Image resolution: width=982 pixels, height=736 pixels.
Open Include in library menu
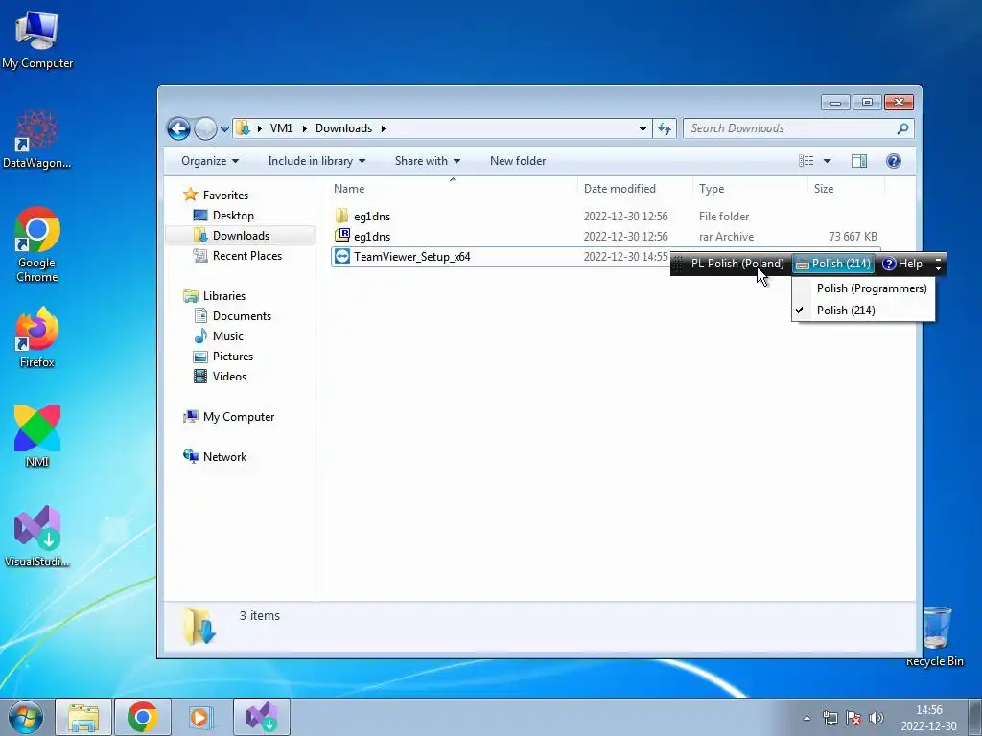(316, 161)
